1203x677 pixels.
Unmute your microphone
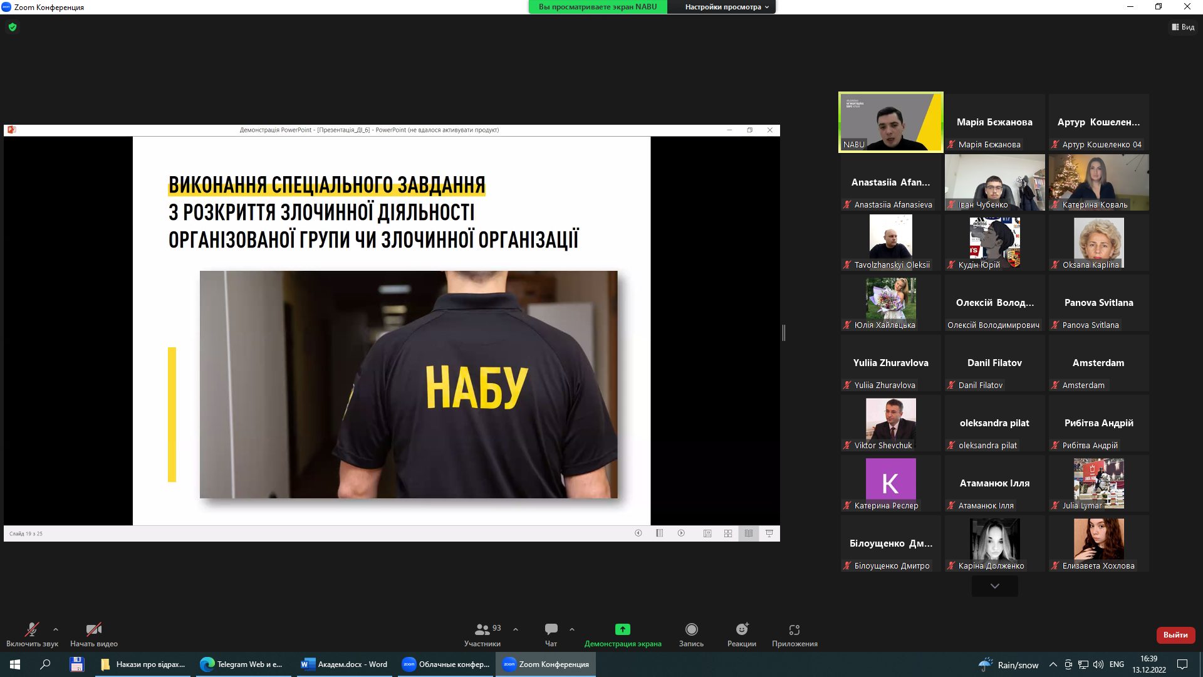point(31,629)
